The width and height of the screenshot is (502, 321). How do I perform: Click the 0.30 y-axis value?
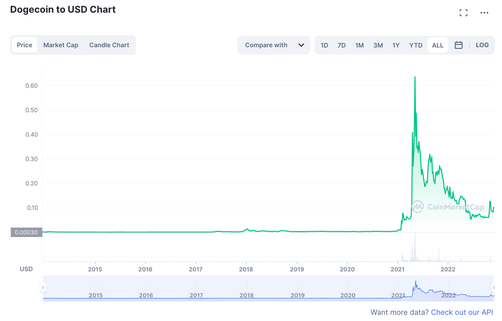(x=32, y=159)
